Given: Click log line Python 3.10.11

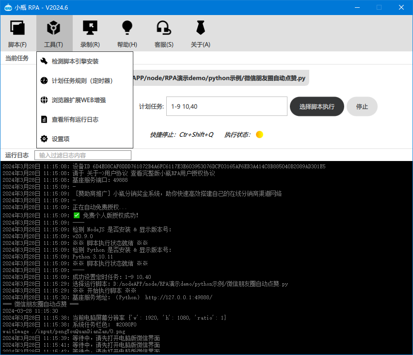Looking at the screenshot, I should point(58,257).
